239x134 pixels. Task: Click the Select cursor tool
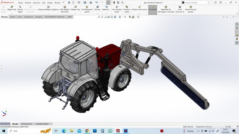pyautogui.click(x=108, y=3)
